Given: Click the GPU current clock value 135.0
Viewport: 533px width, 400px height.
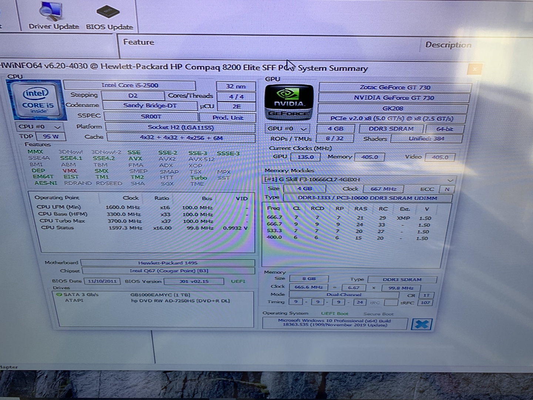Looking at the screenshot, I should [x=305, y=157].
